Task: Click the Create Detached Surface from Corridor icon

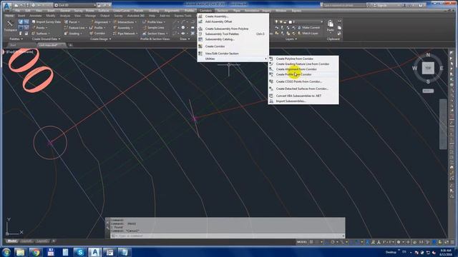Action: (x=271, y=89)
